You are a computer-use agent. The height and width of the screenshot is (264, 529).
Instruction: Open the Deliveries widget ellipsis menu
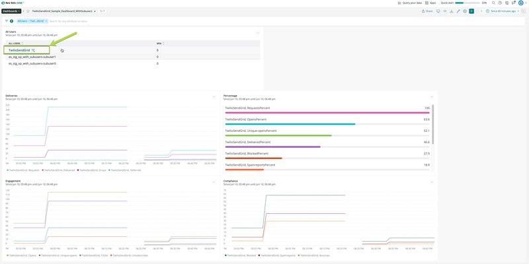point(214,97)
